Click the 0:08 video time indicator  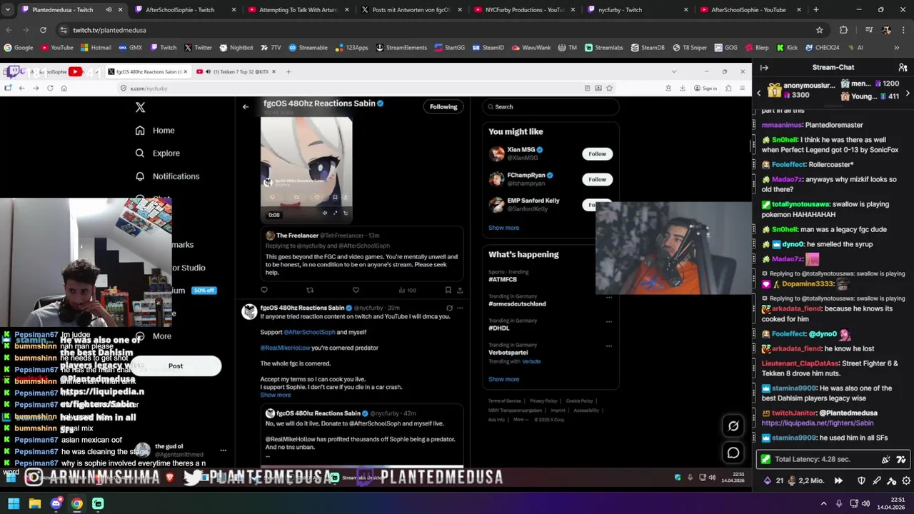click(x=274, y=215)
